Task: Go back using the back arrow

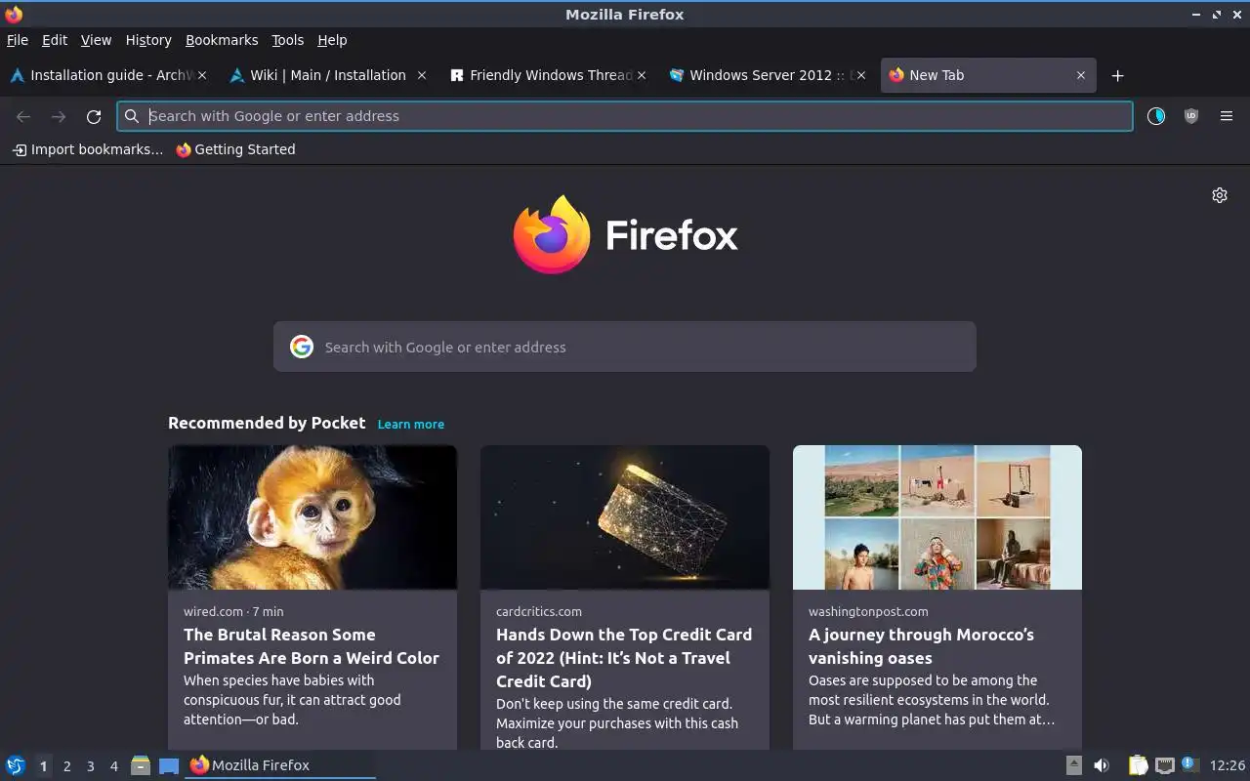Action: coord(23,117)
